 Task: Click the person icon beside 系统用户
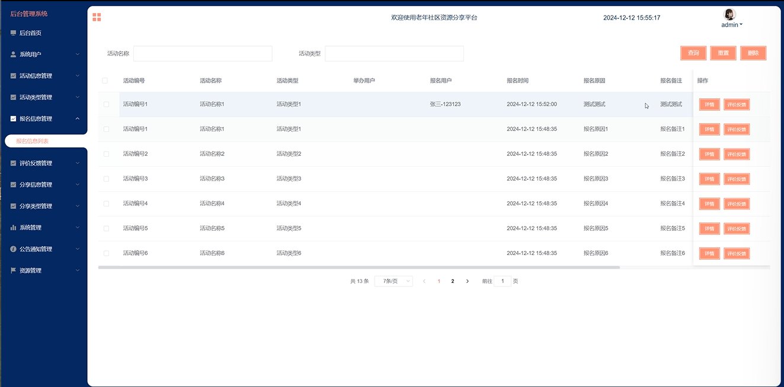pyautogui.click(x=13, y=54)
